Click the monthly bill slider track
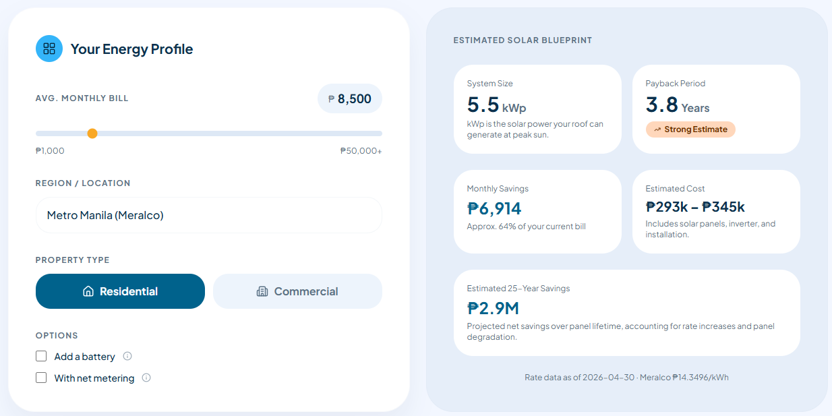 [x=209, y=133]
